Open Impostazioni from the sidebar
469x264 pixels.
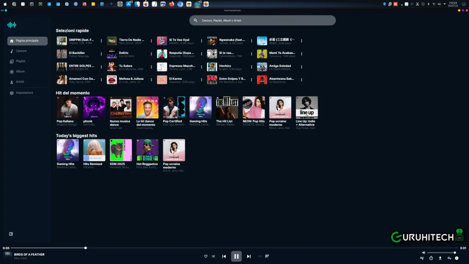pos(24,93)
